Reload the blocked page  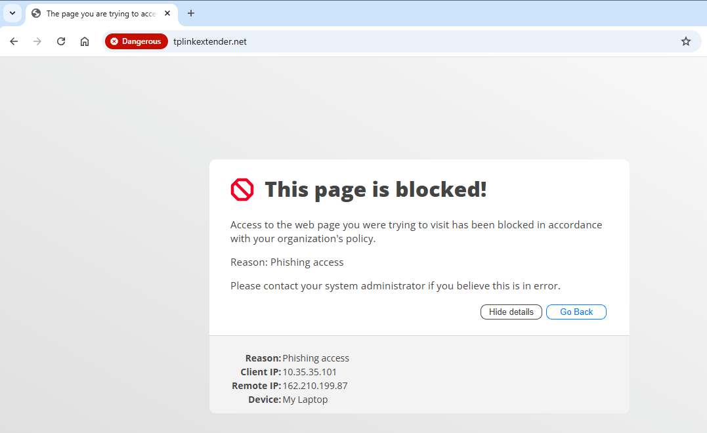(x=61, y=41)
